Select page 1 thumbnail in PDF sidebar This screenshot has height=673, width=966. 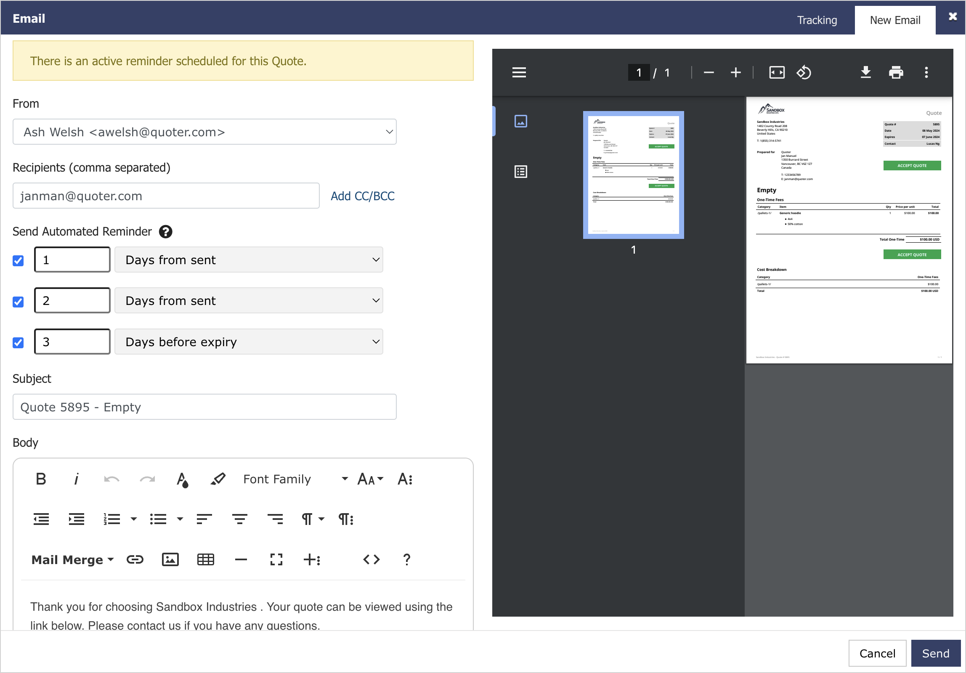pos(634,175)
